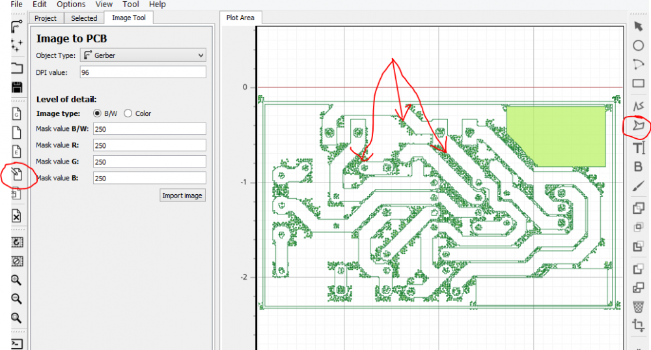Open the Options menu
651x350 pixels.
(71, 5)
